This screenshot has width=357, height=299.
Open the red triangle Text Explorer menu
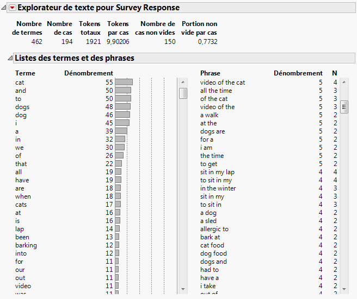[x=13, y=8]
